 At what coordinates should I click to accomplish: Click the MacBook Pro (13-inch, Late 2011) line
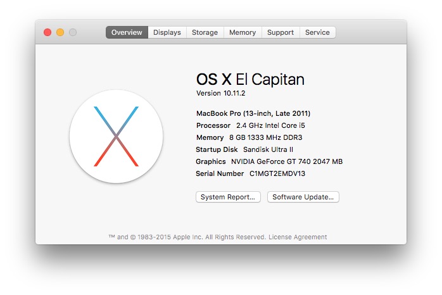point(253,113)
